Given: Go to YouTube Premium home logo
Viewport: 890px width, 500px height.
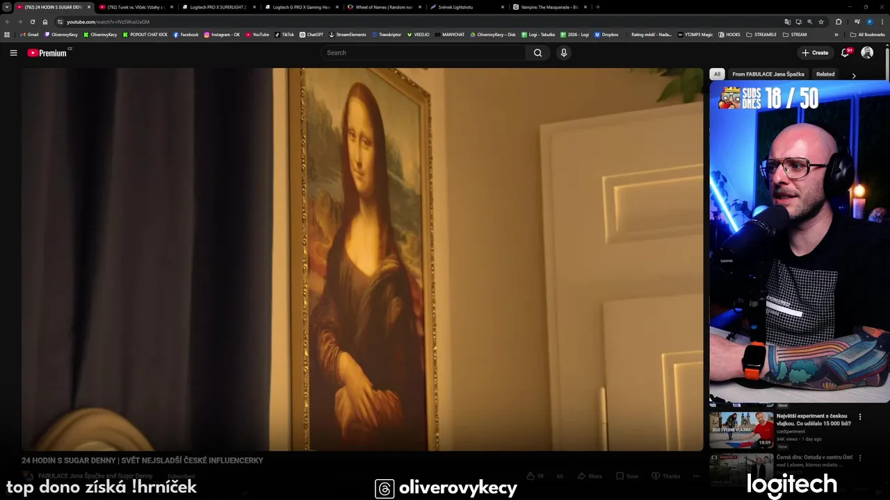Looking at the screenshot, I should point(48,53).
